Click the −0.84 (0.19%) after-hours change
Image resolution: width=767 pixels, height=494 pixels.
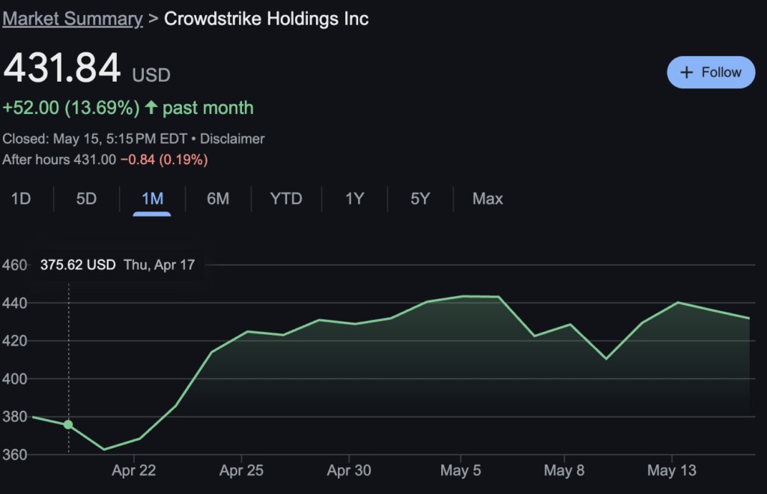(164, 160)
